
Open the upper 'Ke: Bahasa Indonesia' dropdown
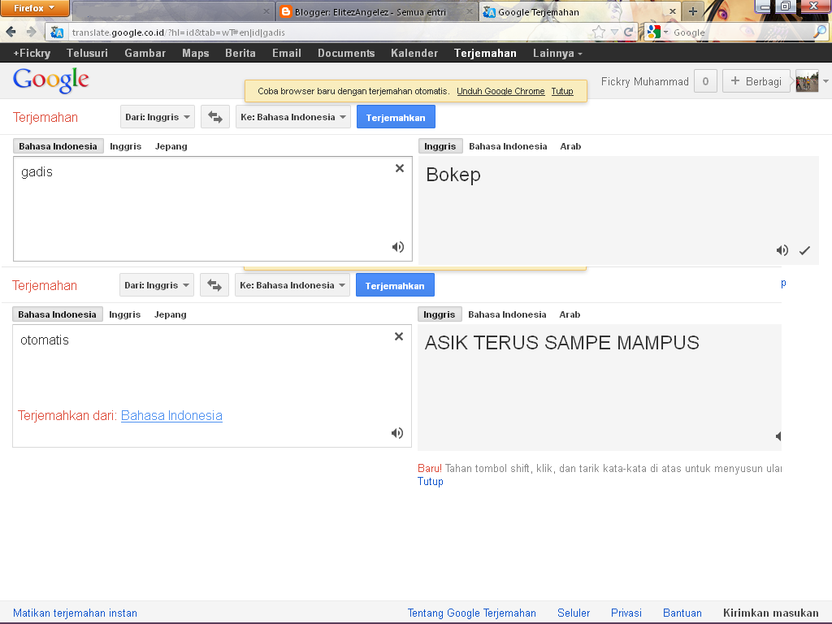(292, 117)
